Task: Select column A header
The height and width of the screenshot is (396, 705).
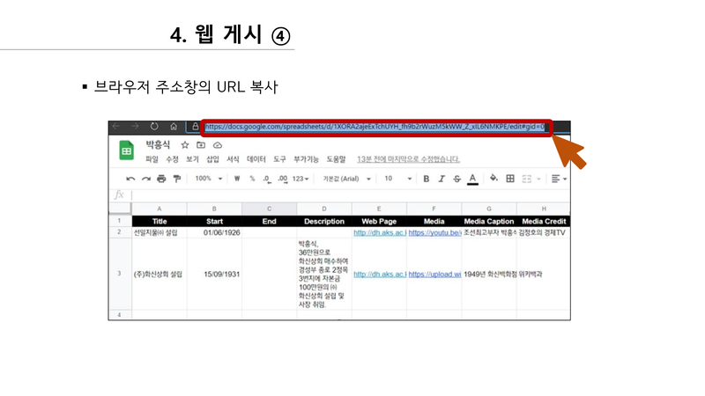Action: 160,209
